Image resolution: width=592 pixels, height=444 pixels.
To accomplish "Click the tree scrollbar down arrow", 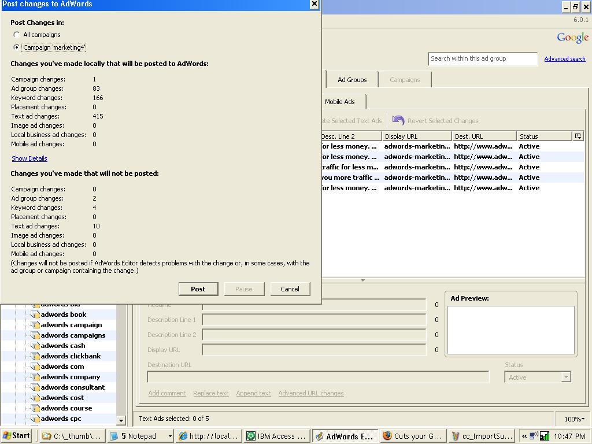I will click(121, 420).
